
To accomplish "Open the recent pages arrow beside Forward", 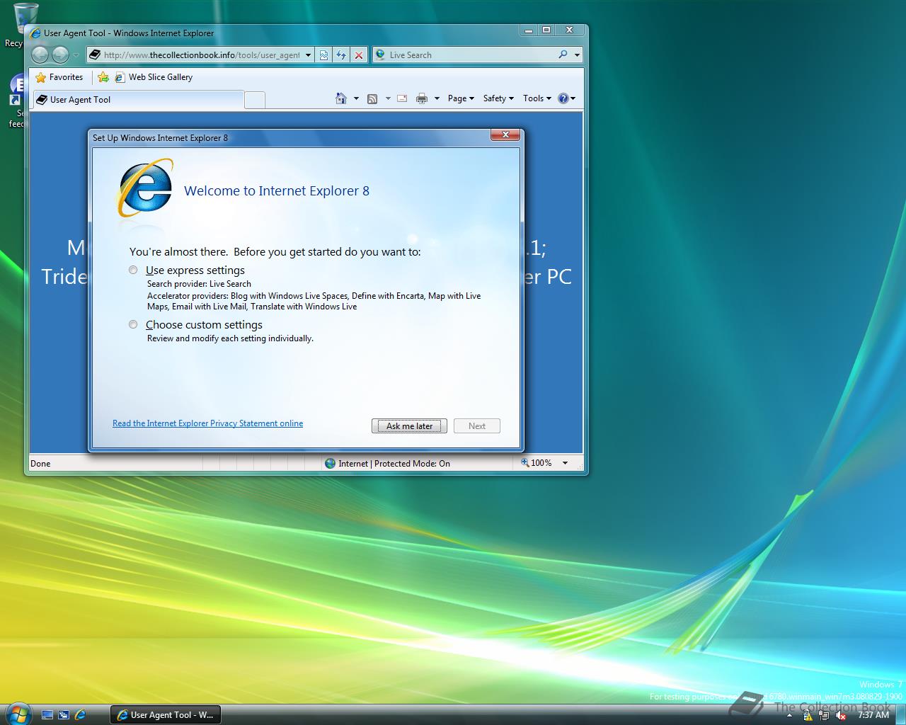I will point(76,55).
